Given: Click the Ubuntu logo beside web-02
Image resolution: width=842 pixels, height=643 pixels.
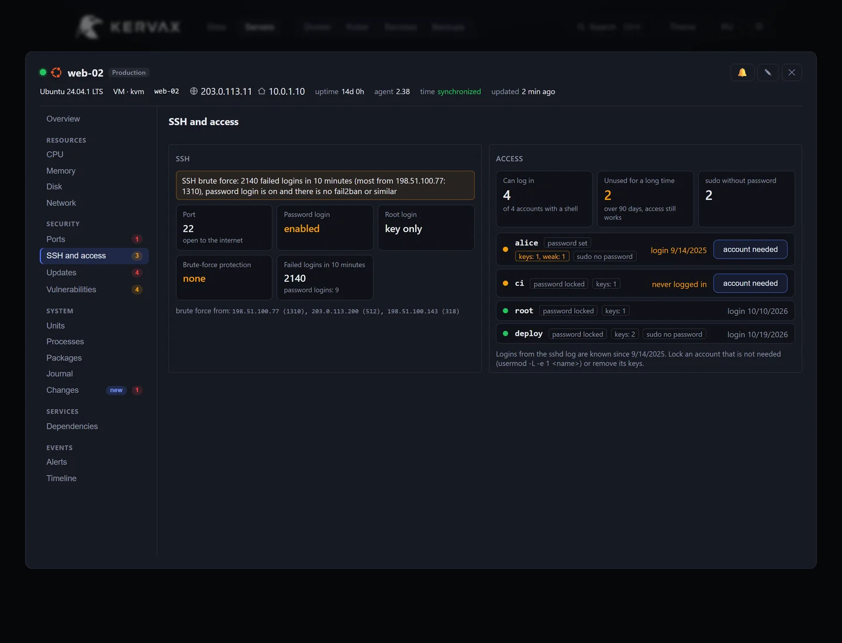Looking at the screenshot, I should [57, 72].
